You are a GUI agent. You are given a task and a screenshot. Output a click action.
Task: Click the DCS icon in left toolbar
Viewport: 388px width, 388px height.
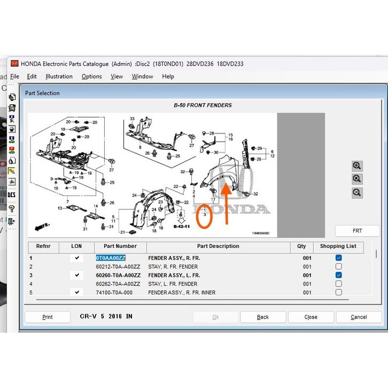pyautogui.click(x=12, y=195)
